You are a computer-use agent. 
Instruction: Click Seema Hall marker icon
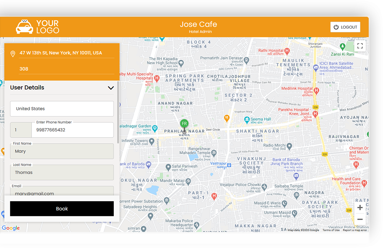click(247, 119)
